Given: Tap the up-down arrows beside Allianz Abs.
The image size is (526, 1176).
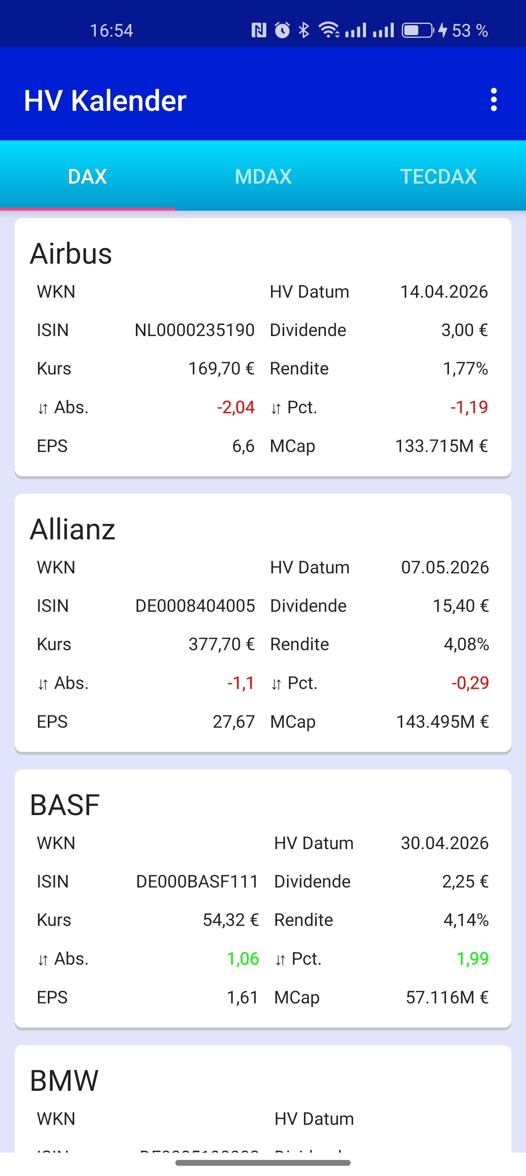Looking at the screenshot, I should pyautogui.click(x=43, y=684).
